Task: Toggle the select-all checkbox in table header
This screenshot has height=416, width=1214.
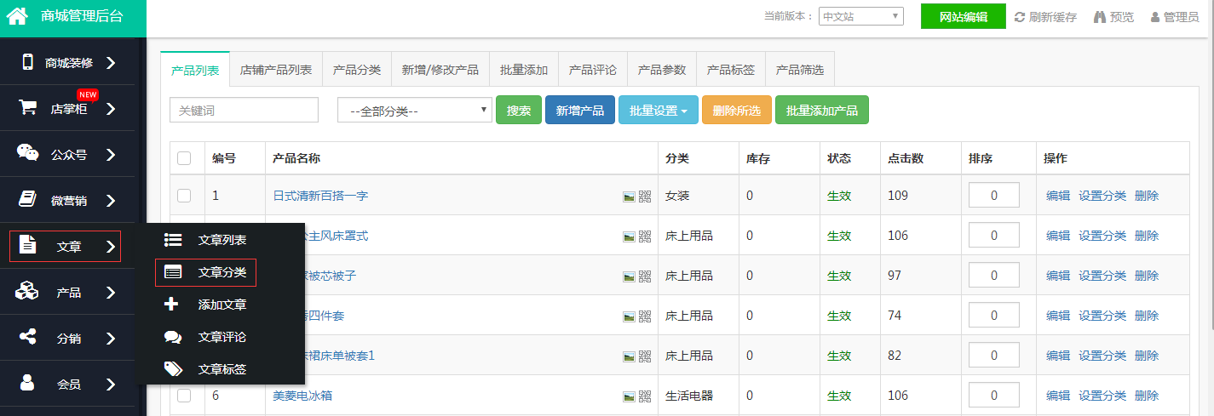Action: click(184, 158)
